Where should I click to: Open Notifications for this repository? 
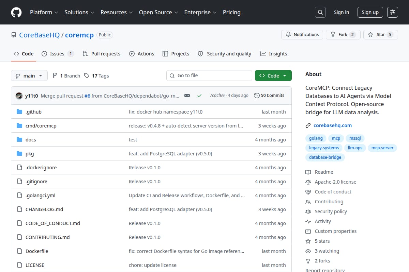tap(302, 34)
